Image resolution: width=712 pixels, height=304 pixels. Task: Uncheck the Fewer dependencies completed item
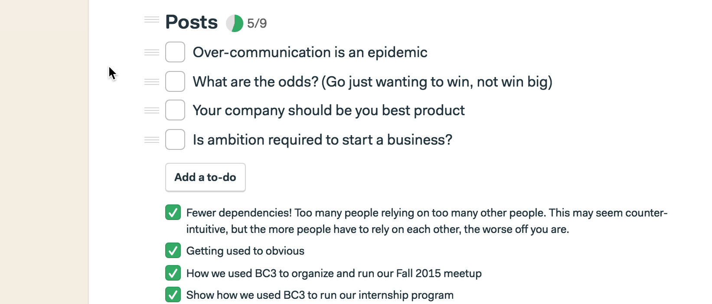(x=173, y=213)
